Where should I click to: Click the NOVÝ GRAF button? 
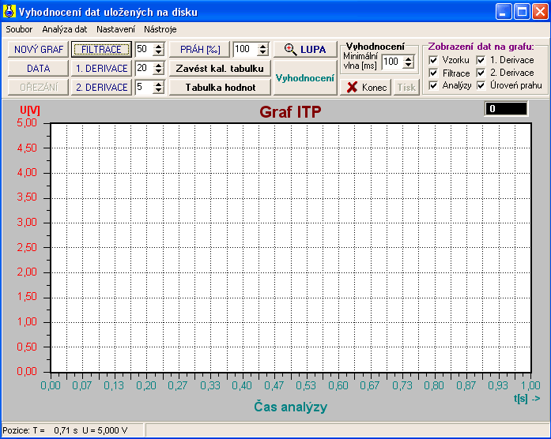pyautogui.click(x=38, y=49)
